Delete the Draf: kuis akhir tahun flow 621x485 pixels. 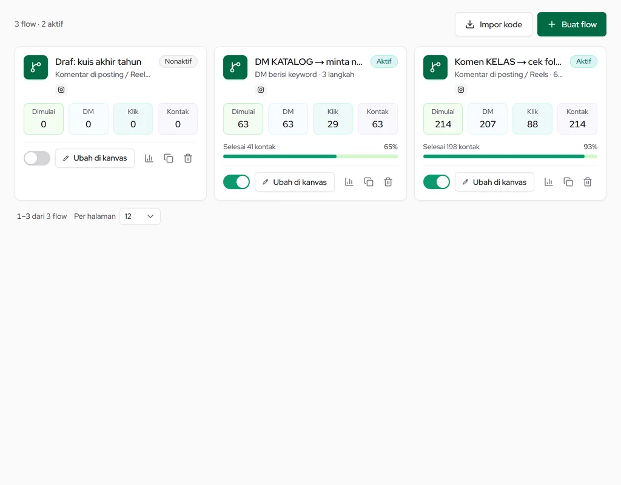pos(188,158)
